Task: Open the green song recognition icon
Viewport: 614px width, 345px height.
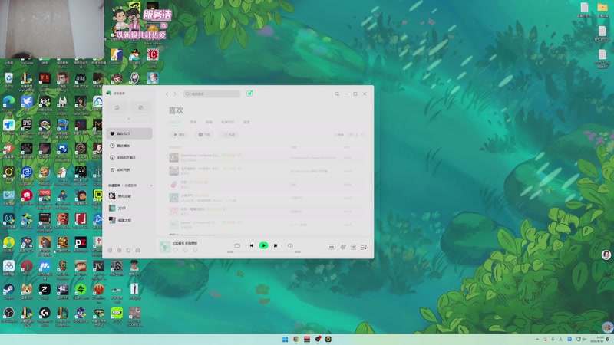Action: coord(249,94)
